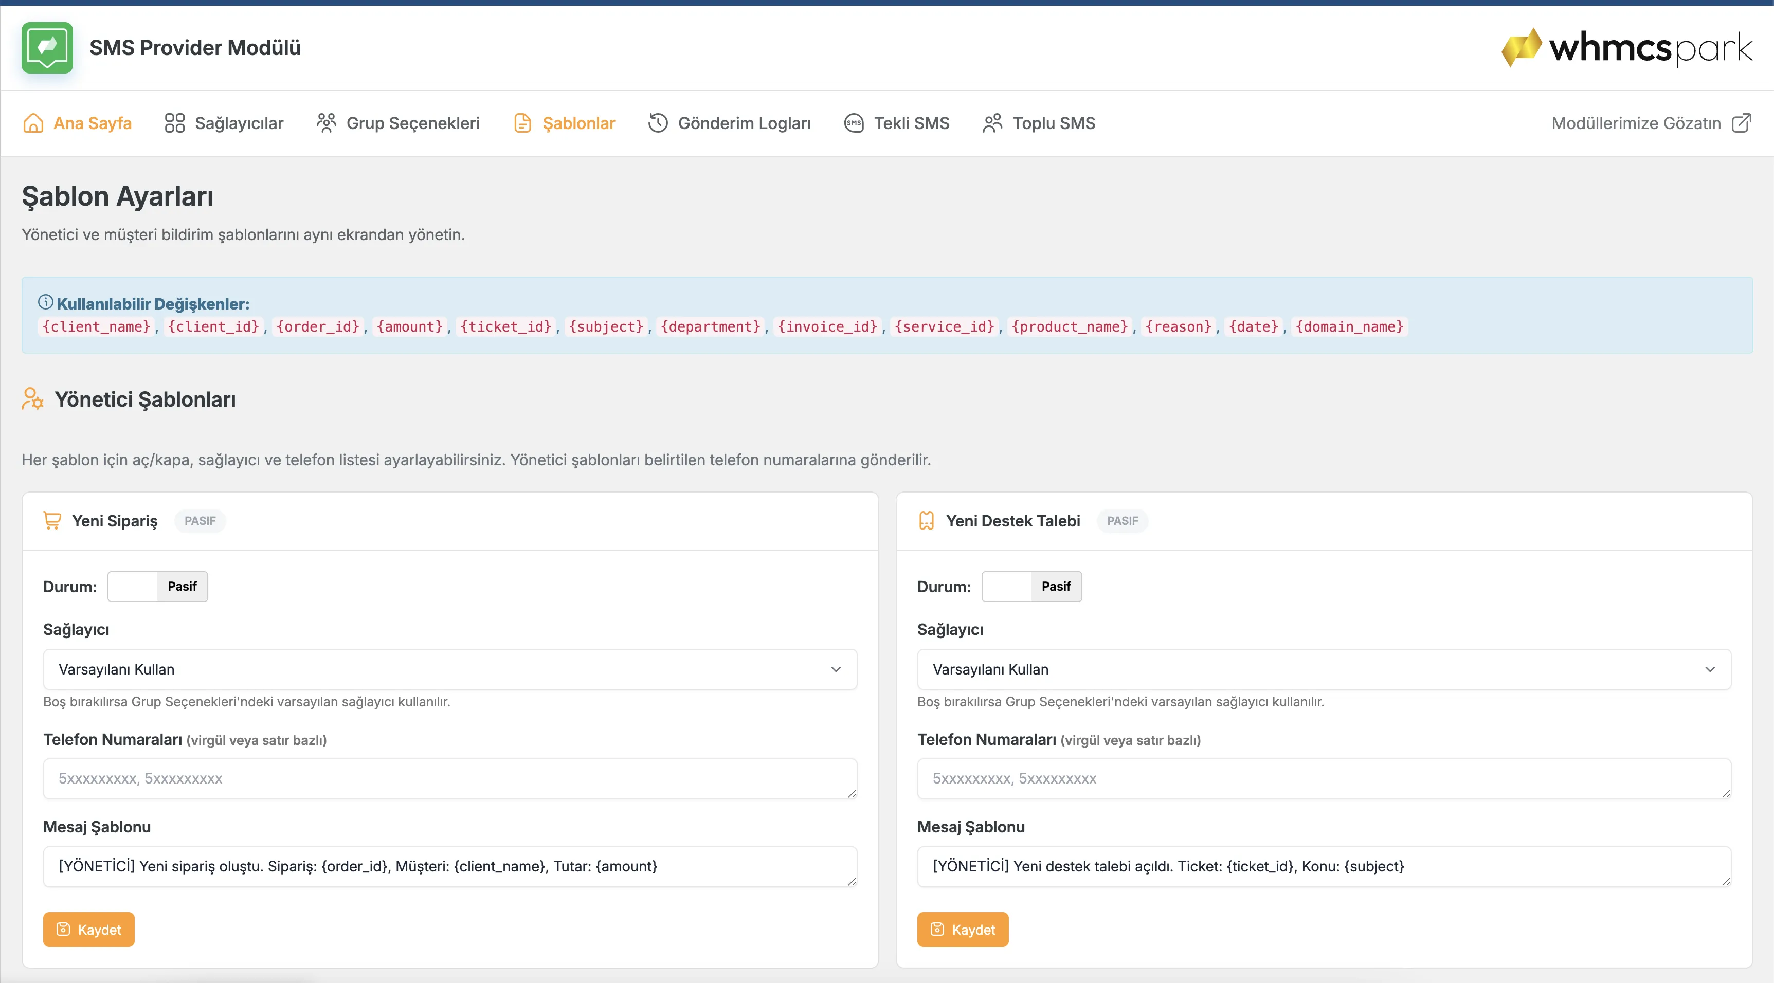Click the Yönetici Şablonları user-gear icon
This screenshot has height=983, width=1774.
tap(32, 398)
